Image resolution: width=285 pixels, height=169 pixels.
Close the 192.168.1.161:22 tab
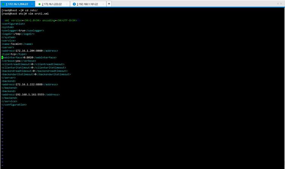tap(103, 4)
